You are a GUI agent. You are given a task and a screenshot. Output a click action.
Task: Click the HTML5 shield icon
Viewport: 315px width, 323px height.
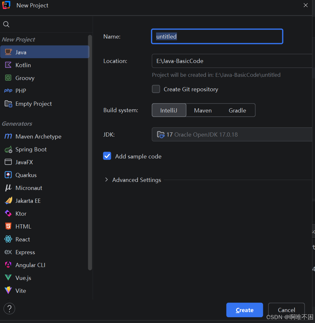pos(8,226)
